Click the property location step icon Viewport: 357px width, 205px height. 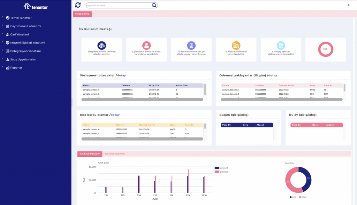191,45
